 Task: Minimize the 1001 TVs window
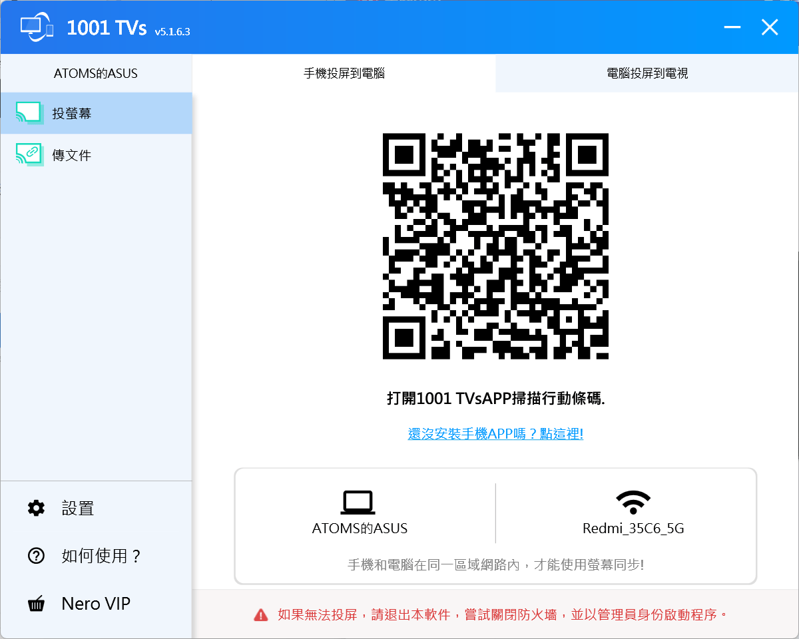(732, 27)
